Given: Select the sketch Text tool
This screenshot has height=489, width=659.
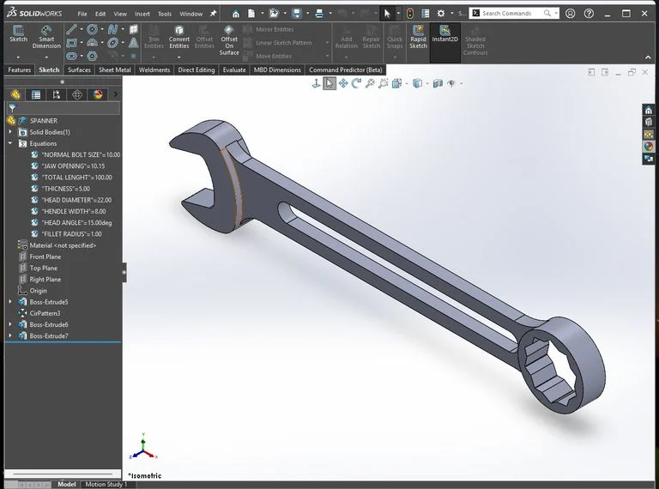Looking at the screenshot, I should [x=133, y=42].
